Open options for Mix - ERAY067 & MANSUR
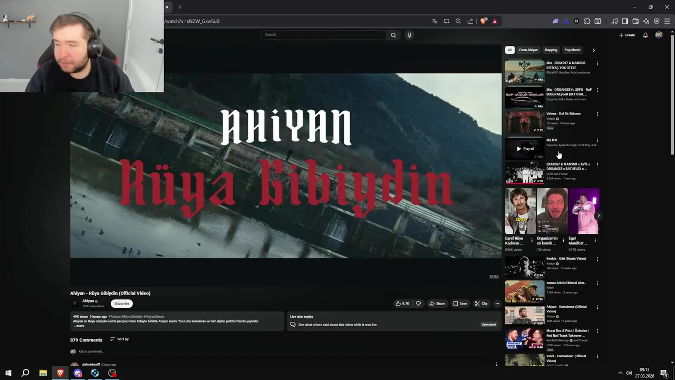This screenshot has height=380, width=675. (x=597, y=63)
